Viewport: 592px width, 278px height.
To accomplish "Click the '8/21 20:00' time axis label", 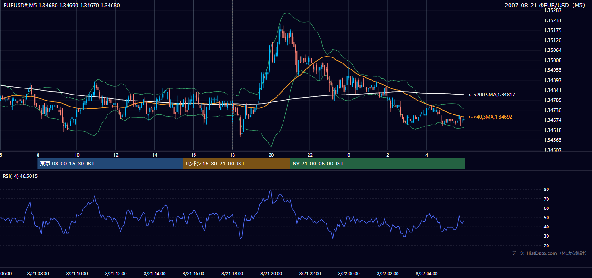I will pyautogui.click(x=271, y=274).
